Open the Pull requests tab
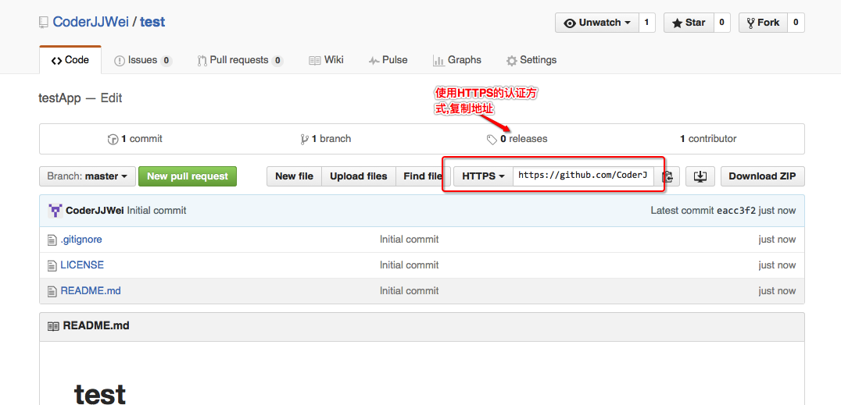The image size is (841, 405). point(240,60)
